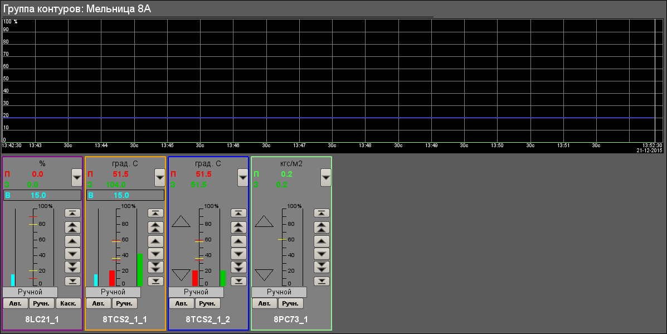The width and height of the screenshot is (667, 334).
Task: Open the dropdown on 8LC21_1 panel
Action: [x=77, y=177]
